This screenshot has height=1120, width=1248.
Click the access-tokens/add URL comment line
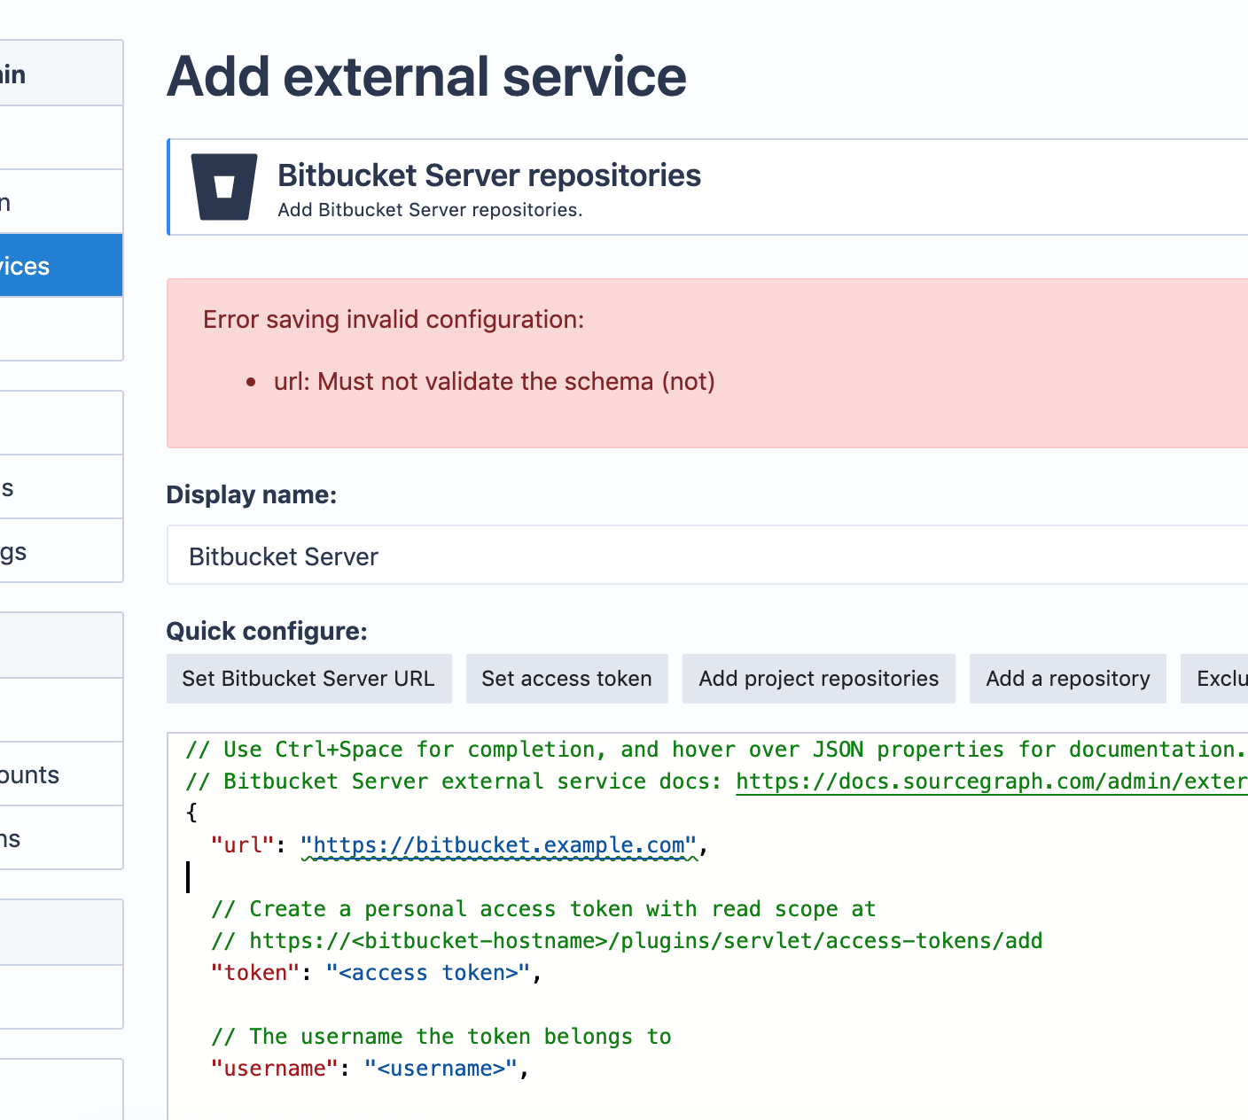[627, 941]
